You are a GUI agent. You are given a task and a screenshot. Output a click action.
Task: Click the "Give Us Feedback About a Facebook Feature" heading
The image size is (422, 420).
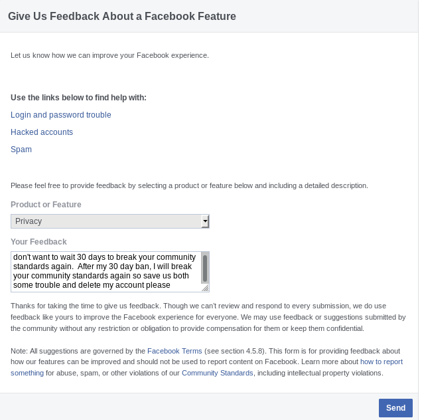point(121,15)
